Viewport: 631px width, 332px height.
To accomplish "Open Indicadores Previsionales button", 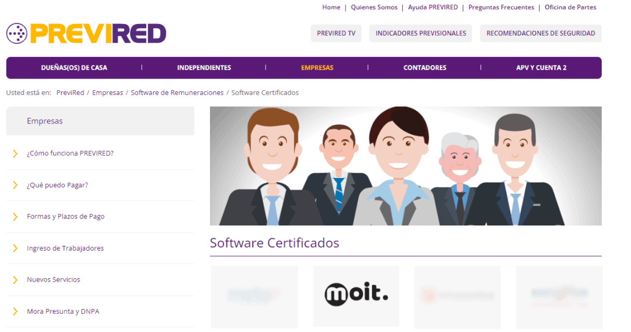I will coord(420,33).
